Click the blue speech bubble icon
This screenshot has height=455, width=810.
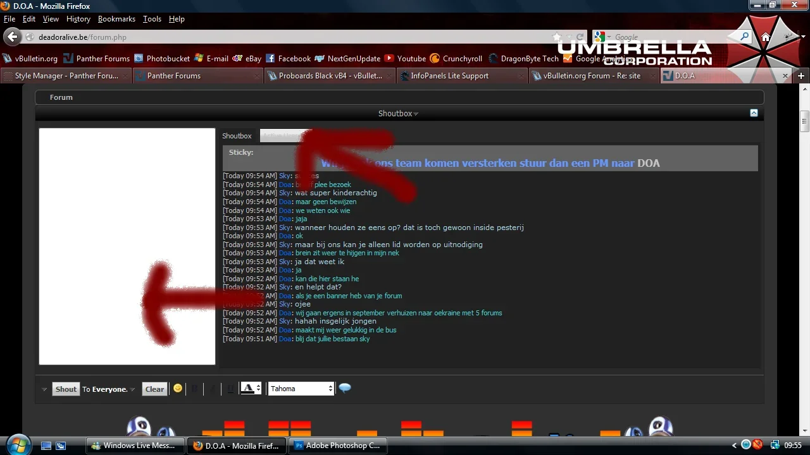345,388
